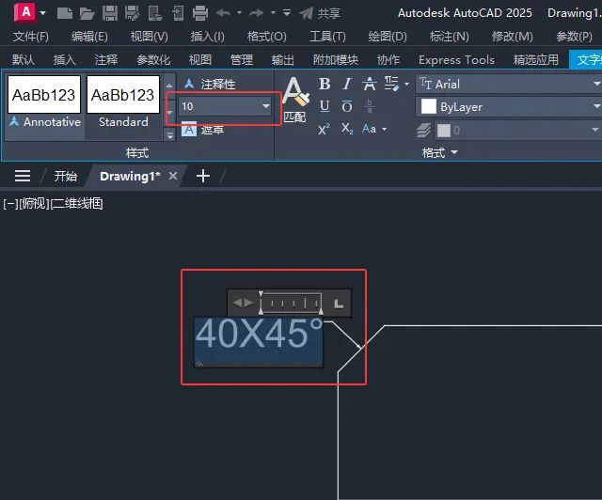Redo the last undone action
Image resolution: width=602 pixels, height=500 pixels.
coord(257,13)
